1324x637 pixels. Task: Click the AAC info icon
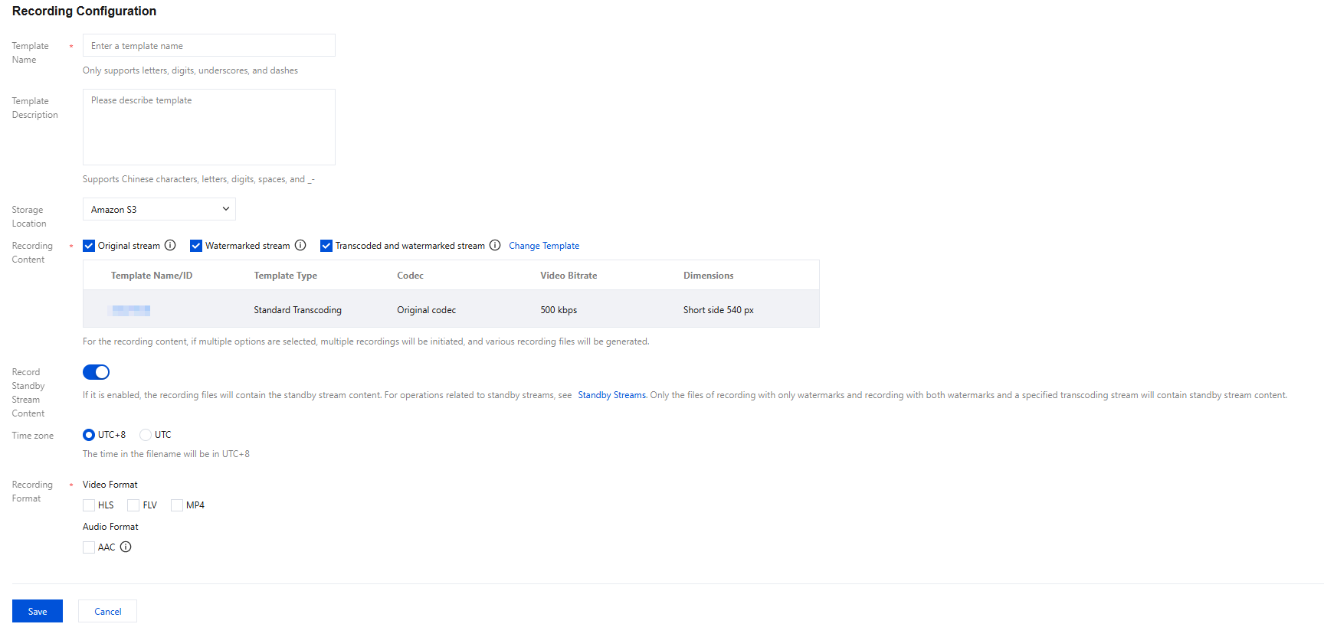(x=126, y=547)
